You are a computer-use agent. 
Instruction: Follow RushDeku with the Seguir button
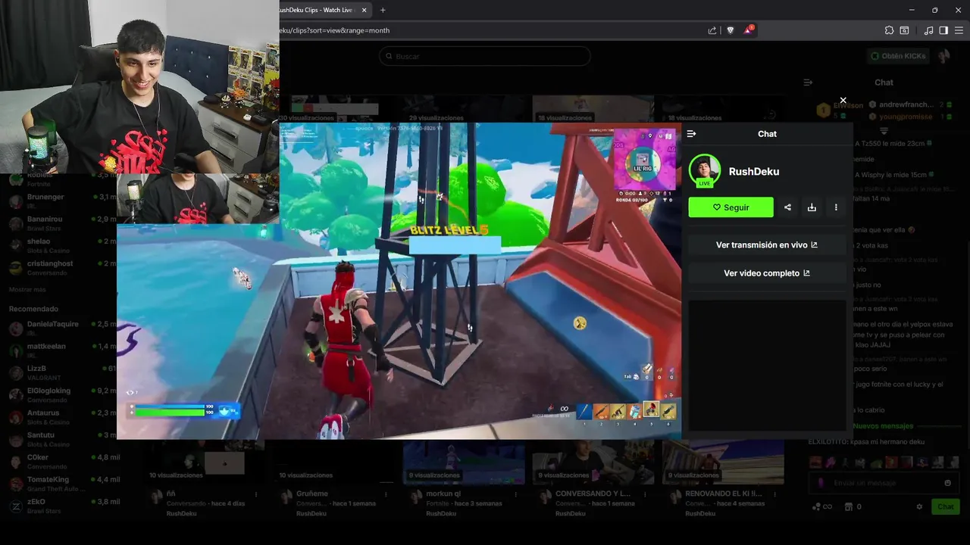(731, 207)
